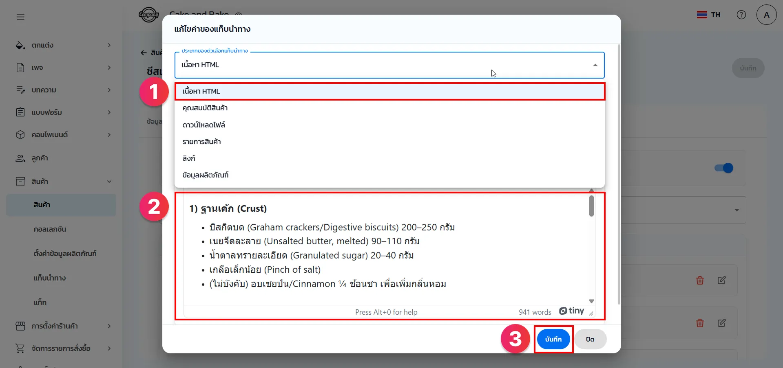The height and width of the screenshot is (368, 783).
Task: Click the Company logo in header
Action: (148, 15)
